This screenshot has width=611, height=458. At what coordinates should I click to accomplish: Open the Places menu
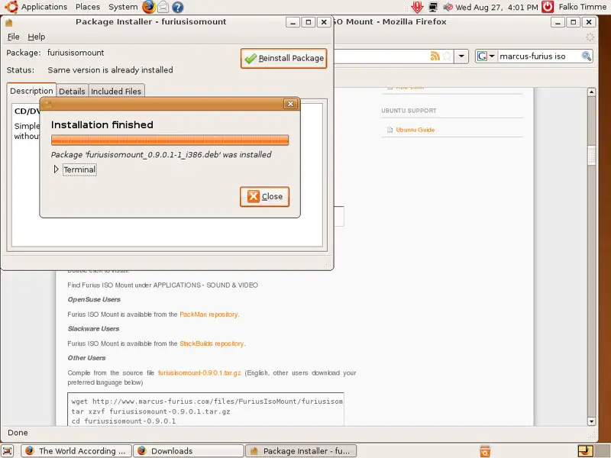coord(88,7)
